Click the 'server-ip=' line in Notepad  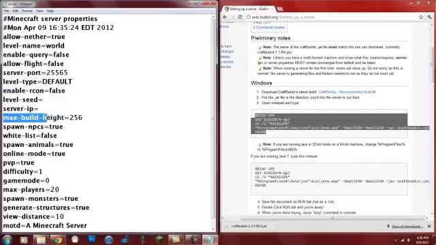point(21,109)
